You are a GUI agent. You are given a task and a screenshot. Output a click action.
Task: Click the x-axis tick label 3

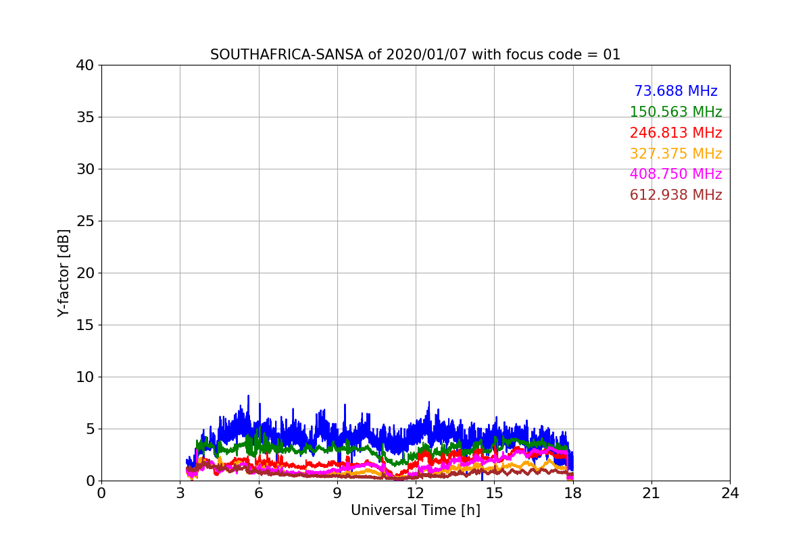click(x=180, y=493)
